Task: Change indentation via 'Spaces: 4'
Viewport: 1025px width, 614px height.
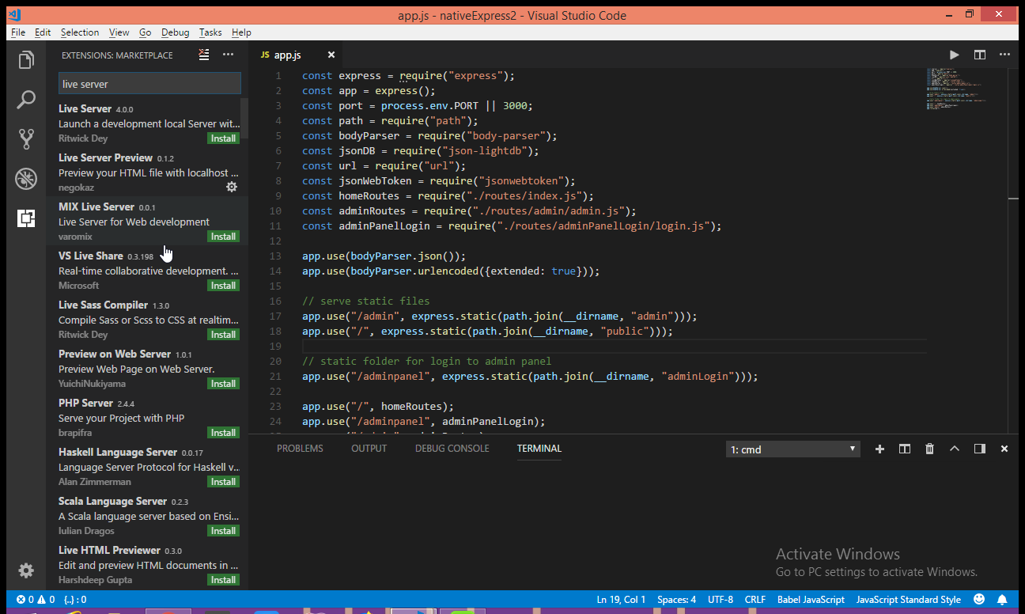Action: 676,600
